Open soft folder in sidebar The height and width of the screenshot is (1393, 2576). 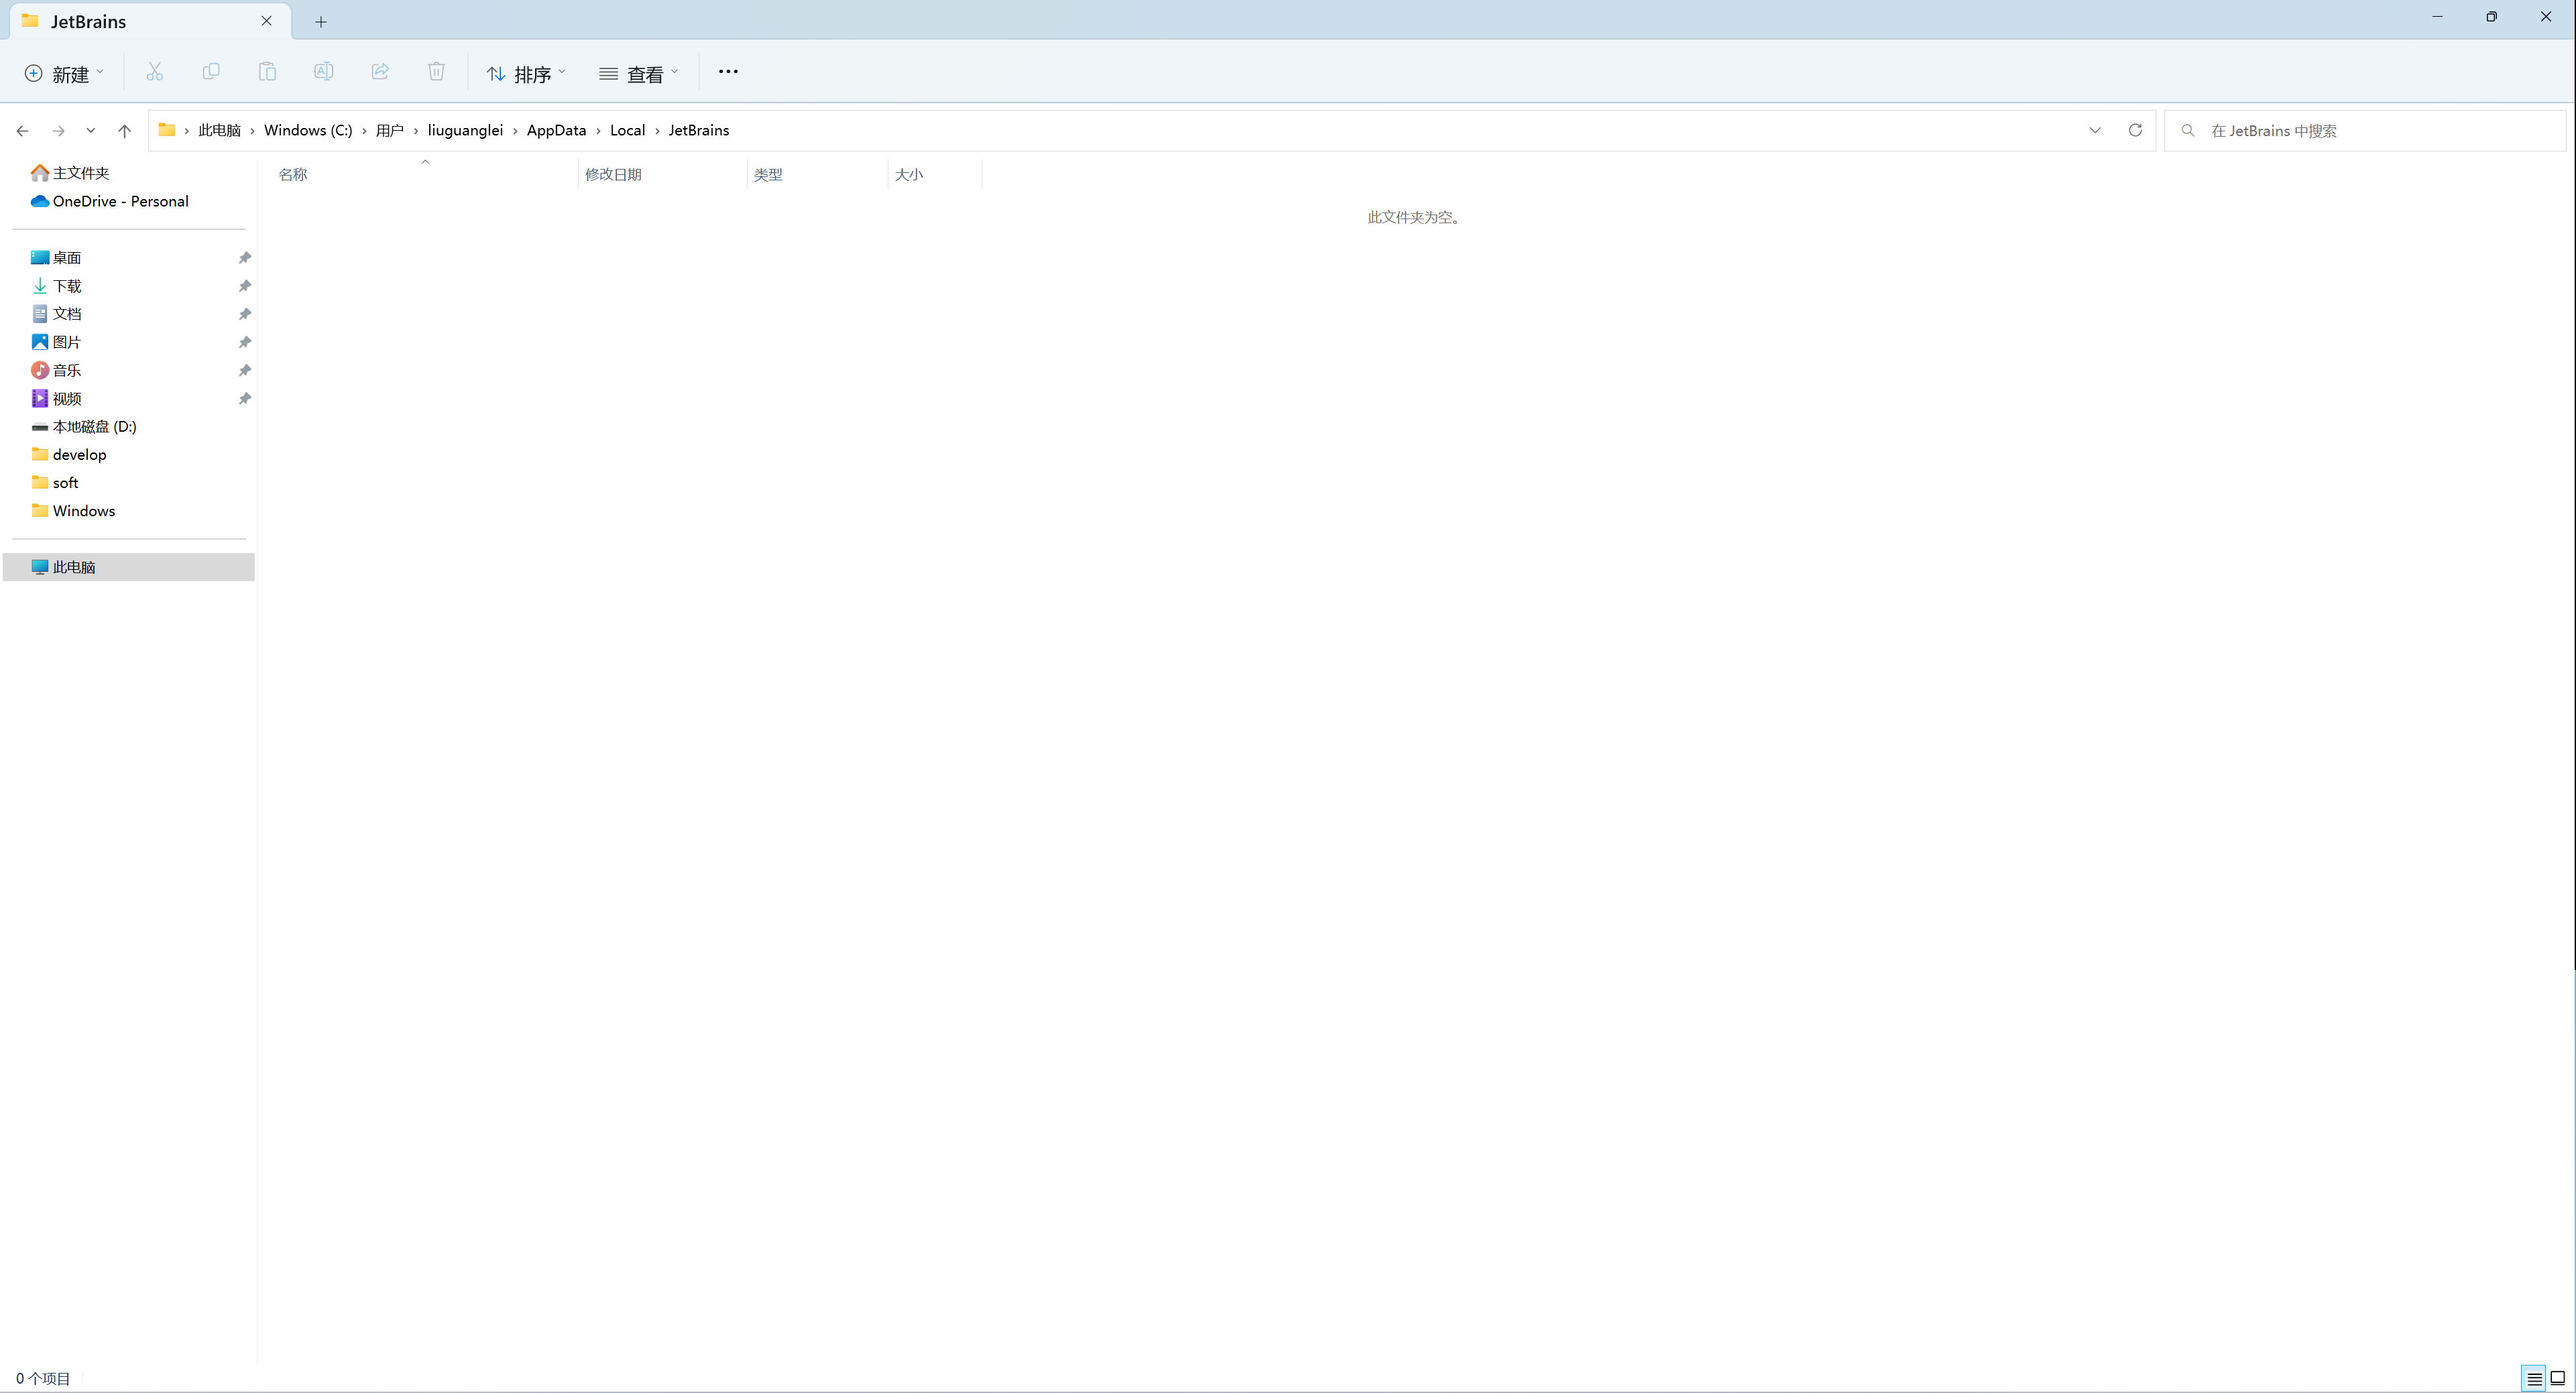tap(55, 482)
